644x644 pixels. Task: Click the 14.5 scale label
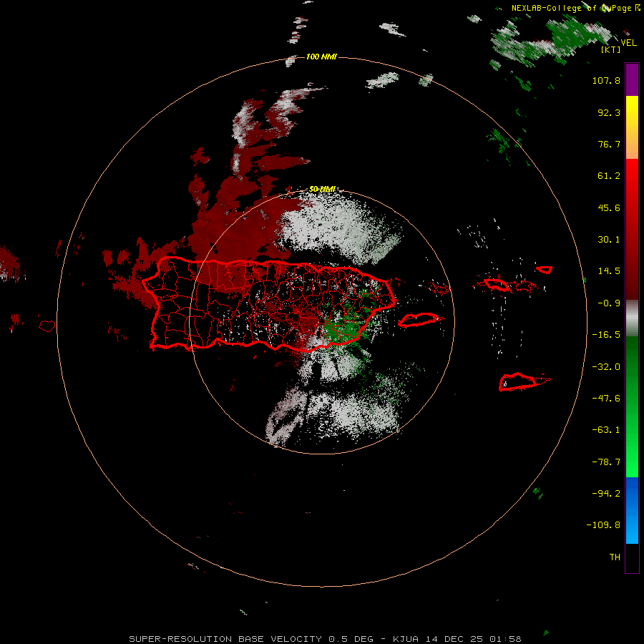609,271
